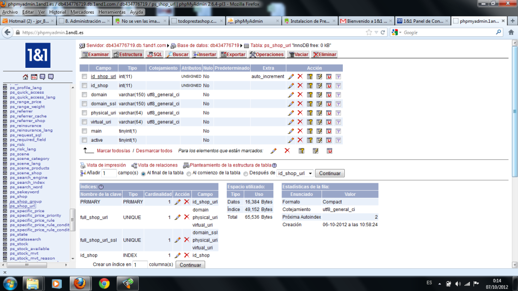
Task: Click 'Desmarcar todos' link
Action: [154, 151]
